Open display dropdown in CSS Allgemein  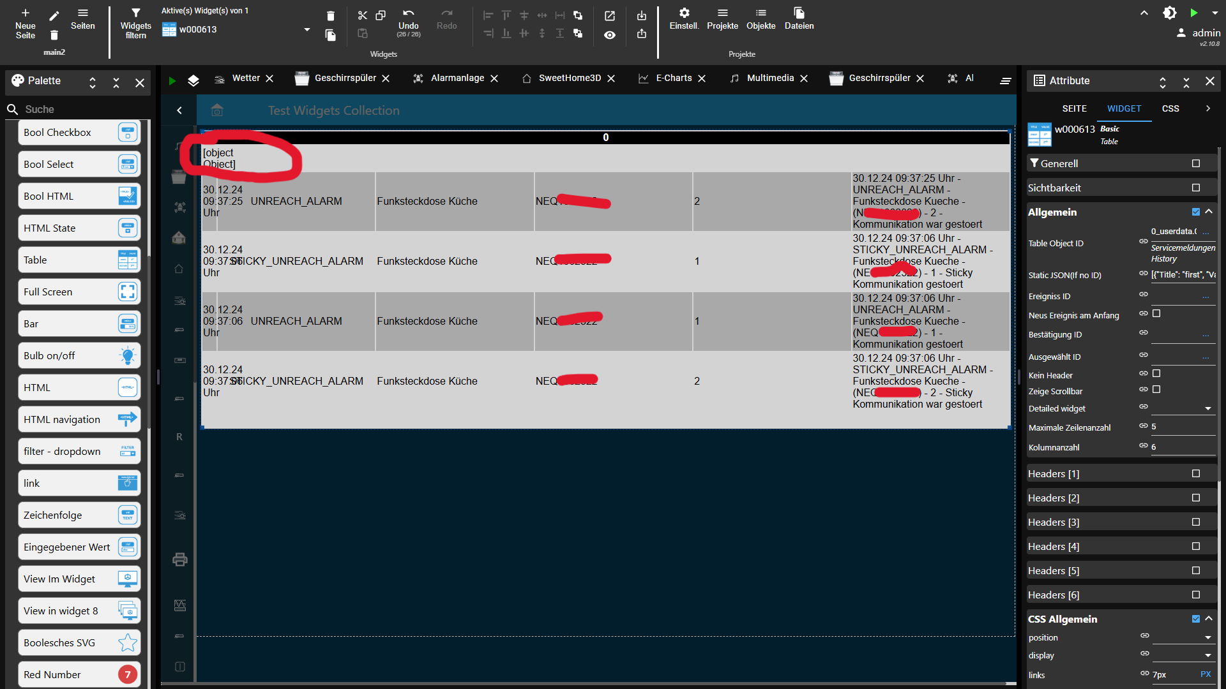point(1183,655)
